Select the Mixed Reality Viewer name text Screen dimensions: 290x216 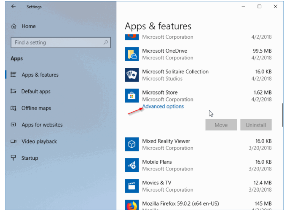166,141
